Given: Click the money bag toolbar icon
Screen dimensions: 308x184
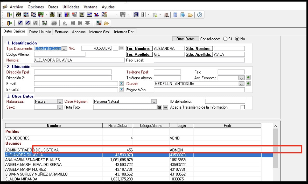Looking at the screenshot, I should pyautogui.click(x=52, y=15).
